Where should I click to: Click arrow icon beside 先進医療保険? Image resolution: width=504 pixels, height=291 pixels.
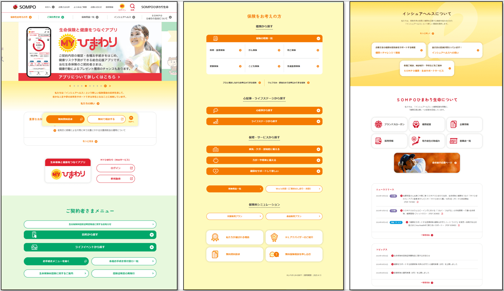(318, 66)
